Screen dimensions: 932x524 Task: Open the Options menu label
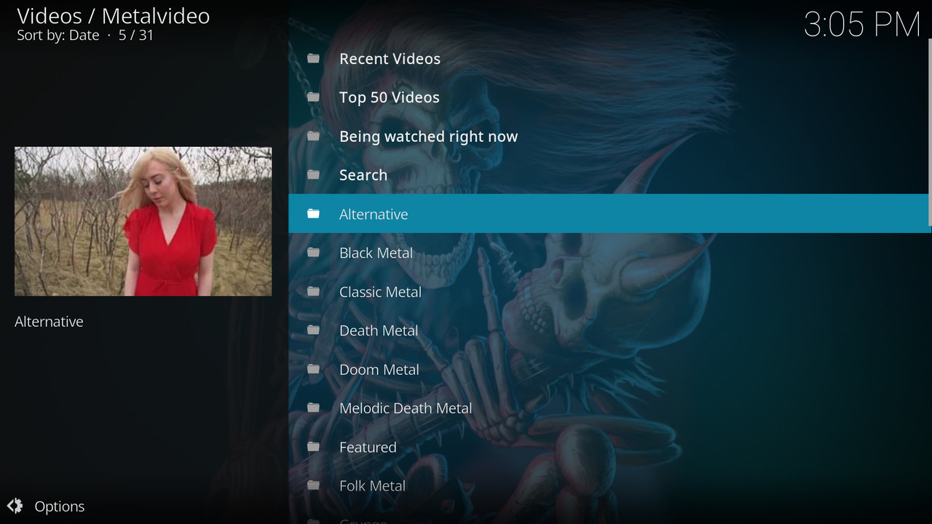pyautogui.click(x=60, y=507)
